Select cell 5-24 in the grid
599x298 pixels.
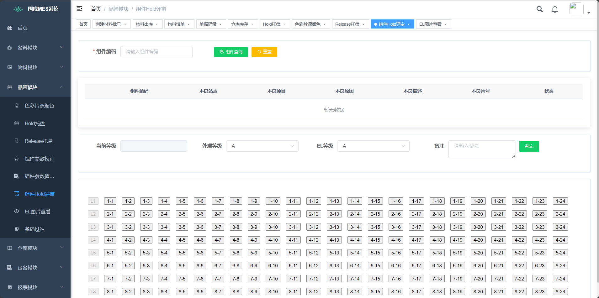click(560, 253)
